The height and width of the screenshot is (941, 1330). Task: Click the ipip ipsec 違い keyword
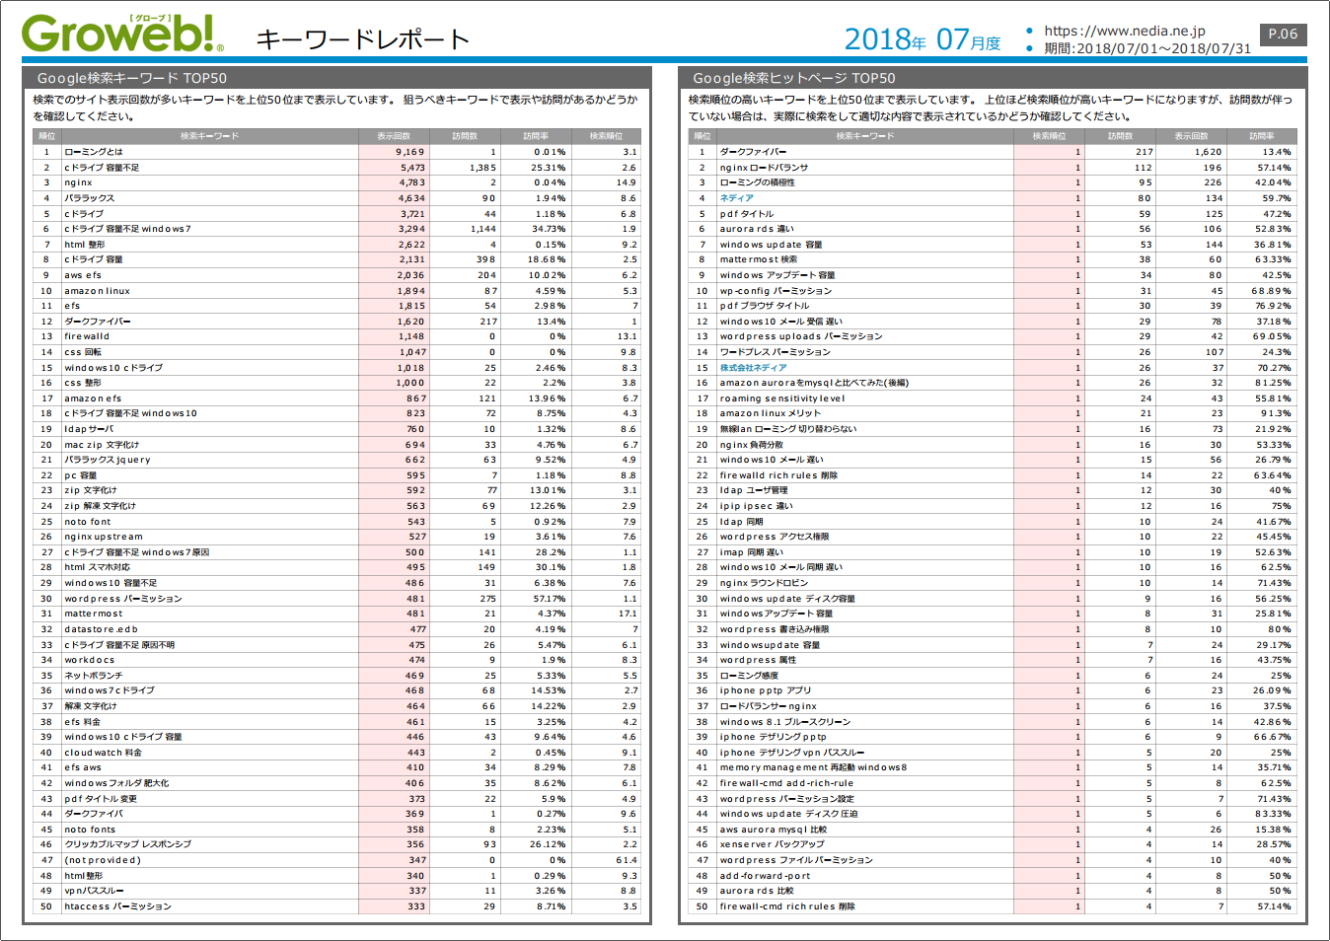[757, 506]
